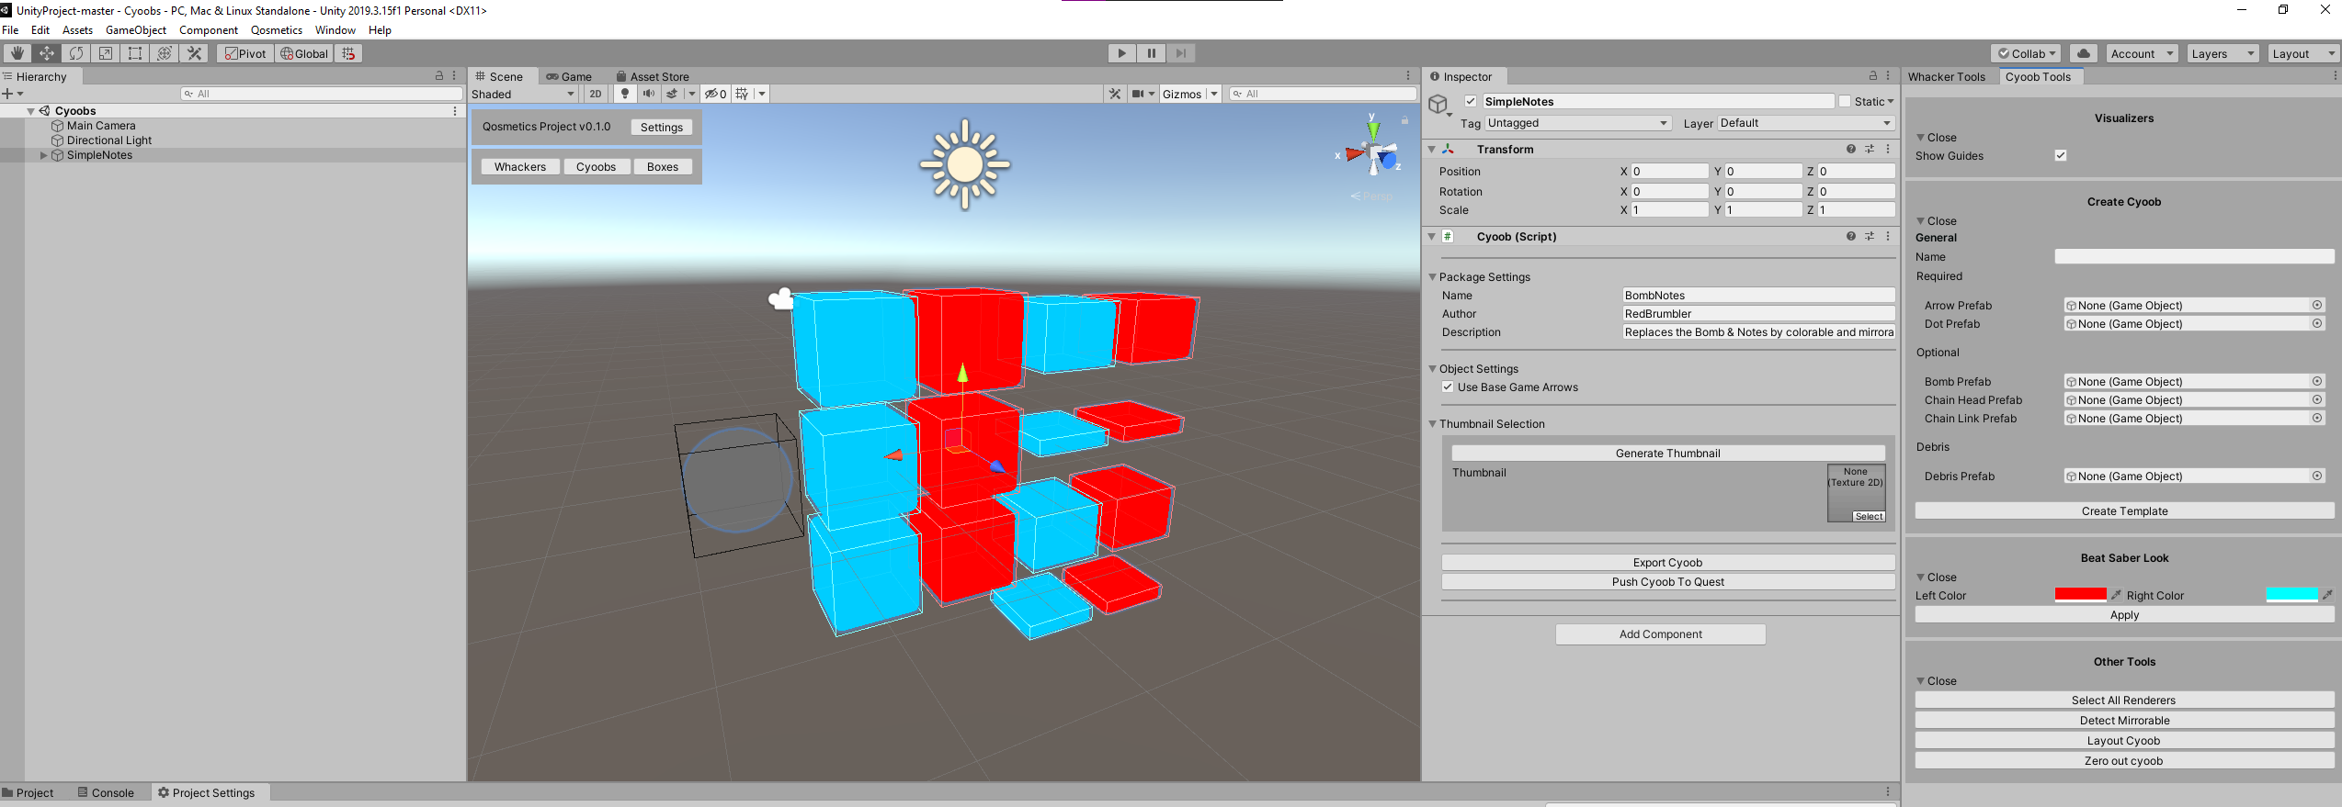2342x807 pixels.
Task: Toggle scene gizmo rotation lock
Action: click(x=1404, y=120)
